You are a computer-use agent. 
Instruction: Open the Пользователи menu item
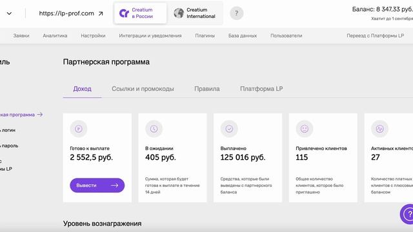287,36
